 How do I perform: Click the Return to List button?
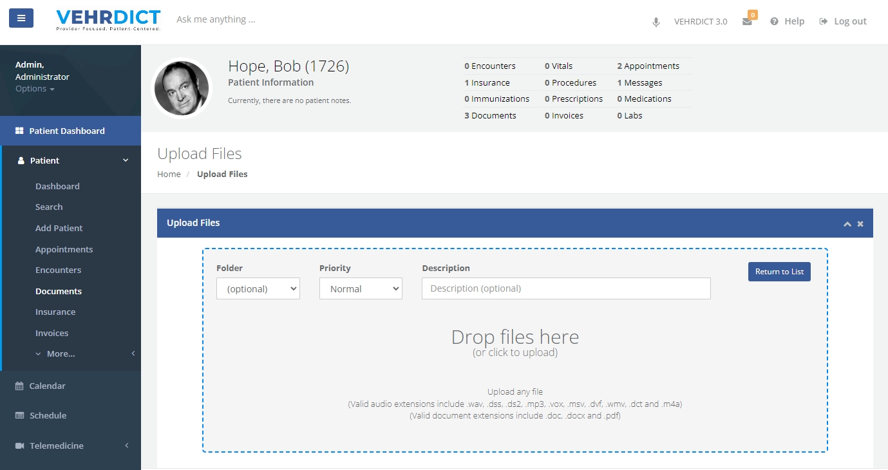coord(779,272)
